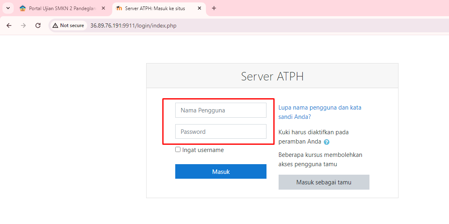449x224 pixels.
Task: Close the Server ATPH tab
Action: coord(199,8)
